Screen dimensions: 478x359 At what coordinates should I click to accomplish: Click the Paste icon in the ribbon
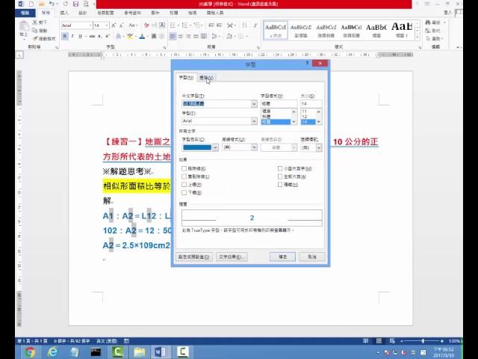click(x=24, y=30)
